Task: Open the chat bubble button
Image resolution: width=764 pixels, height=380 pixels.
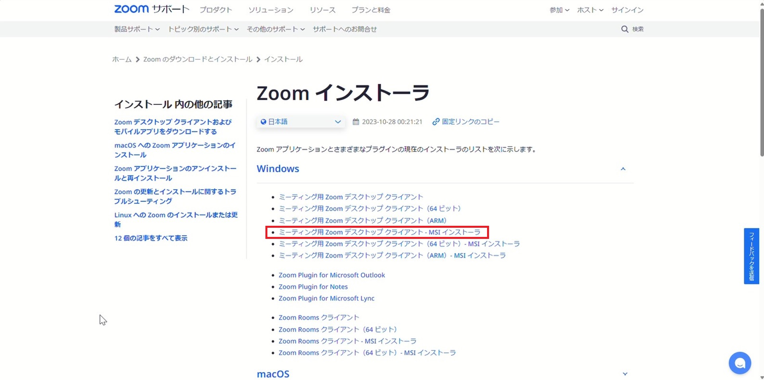Action: 740,363
